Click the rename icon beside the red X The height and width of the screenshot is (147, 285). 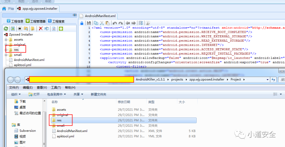click(47, 29)
